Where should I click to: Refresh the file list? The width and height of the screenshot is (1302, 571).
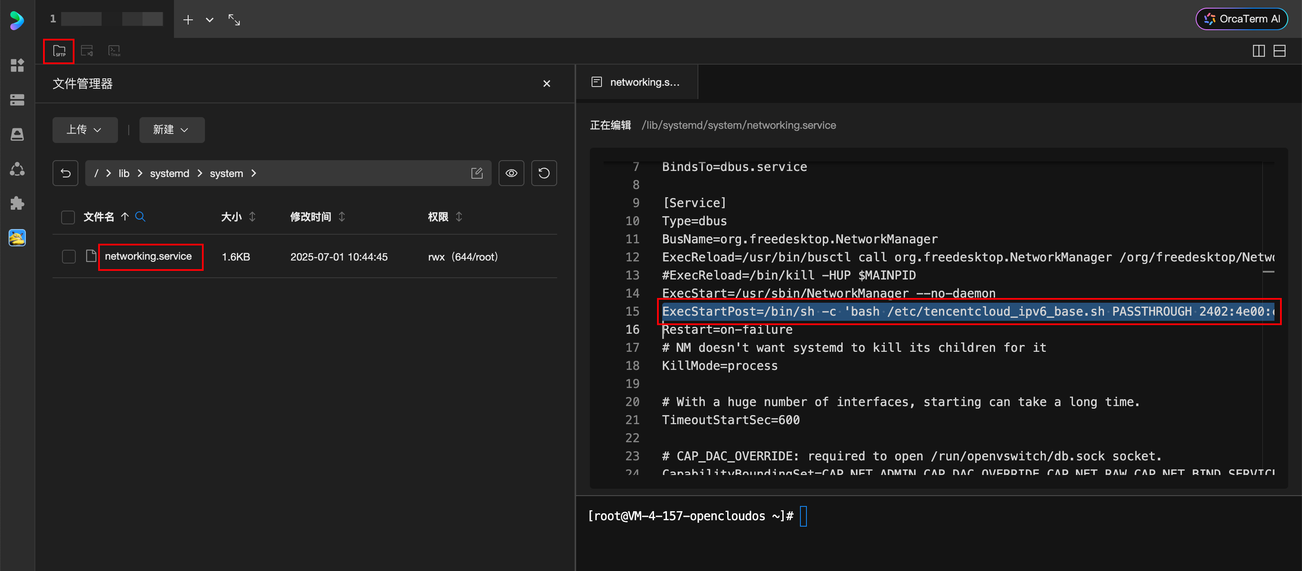[x=544, y=173]
